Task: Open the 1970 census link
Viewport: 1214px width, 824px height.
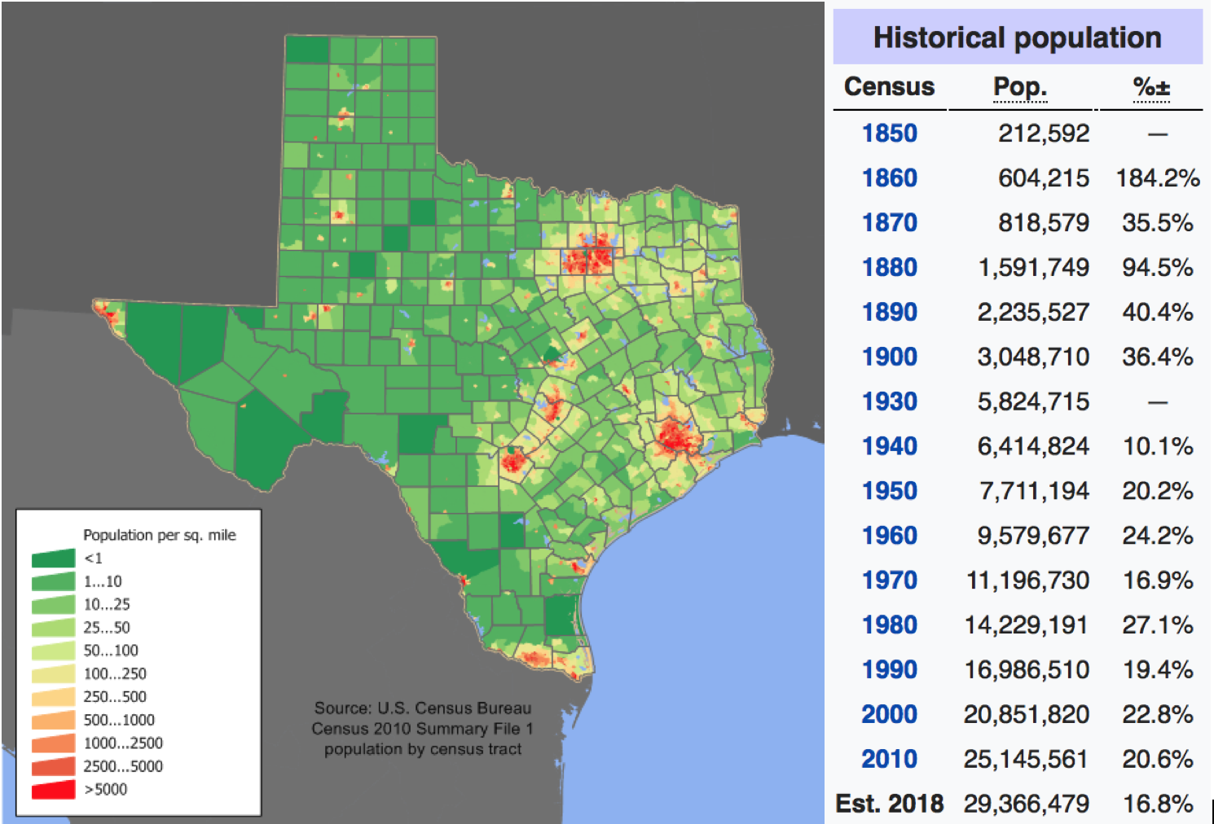Action: coord(889,581)
